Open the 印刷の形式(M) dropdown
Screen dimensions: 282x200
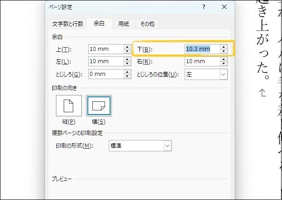[x=140, y=146]
